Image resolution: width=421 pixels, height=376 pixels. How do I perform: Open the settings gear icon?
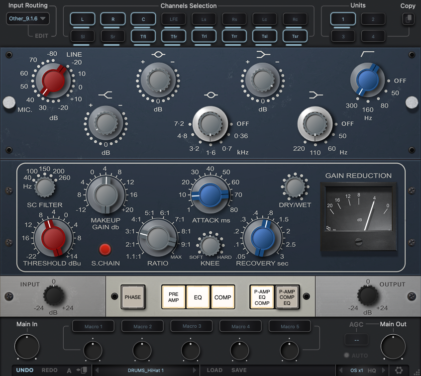click(x=399, y=370)
